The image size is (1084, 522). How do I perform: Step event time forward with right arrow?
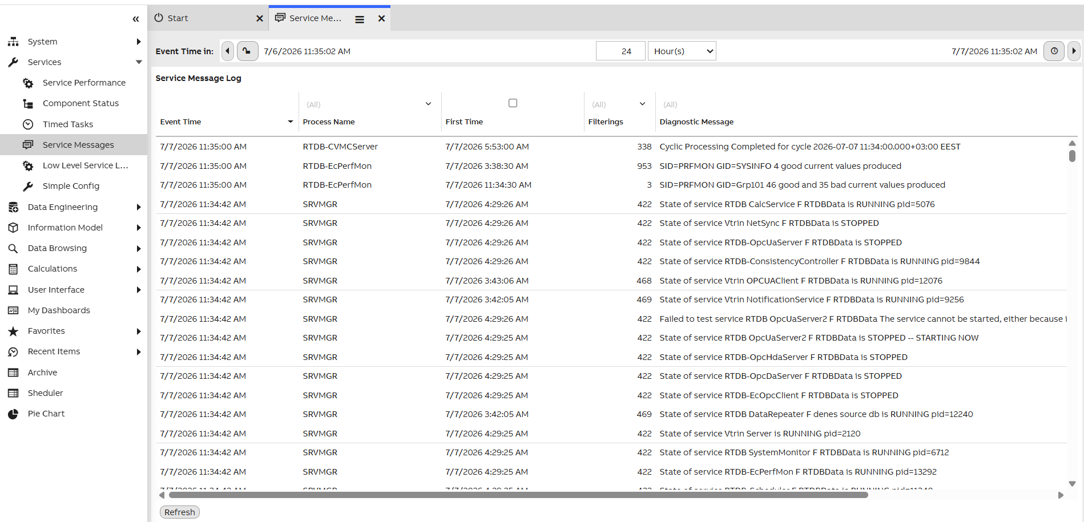(1074, 51)
